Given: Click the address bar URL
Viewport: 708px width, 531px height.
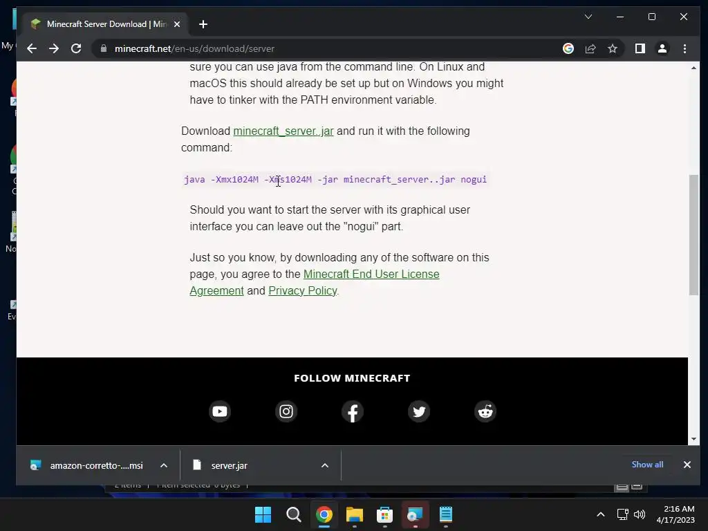Looking at the screenshot, I should pyautogui.click(x=194, y=49).
